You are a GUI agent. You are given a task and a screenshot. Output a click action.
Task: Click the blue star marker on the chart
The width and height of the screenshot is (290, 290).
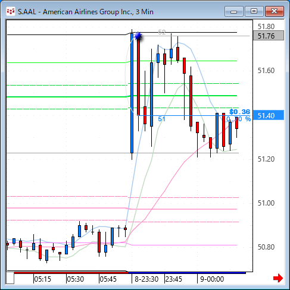click(x=138, y=36)
